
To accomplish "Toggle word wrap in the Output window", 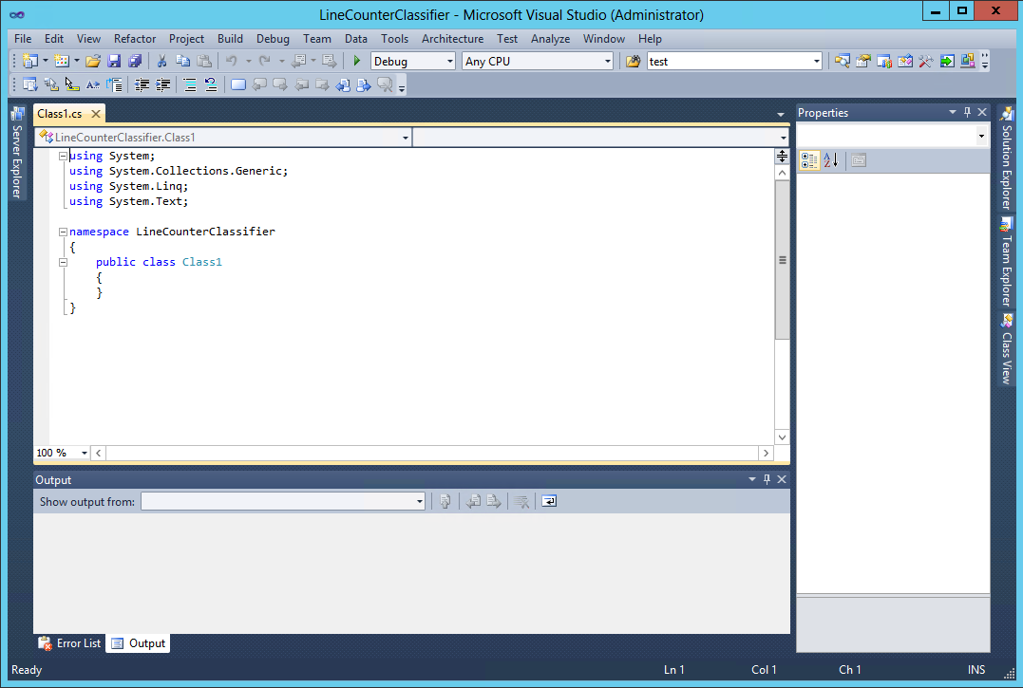I will (x=548, y=501).
